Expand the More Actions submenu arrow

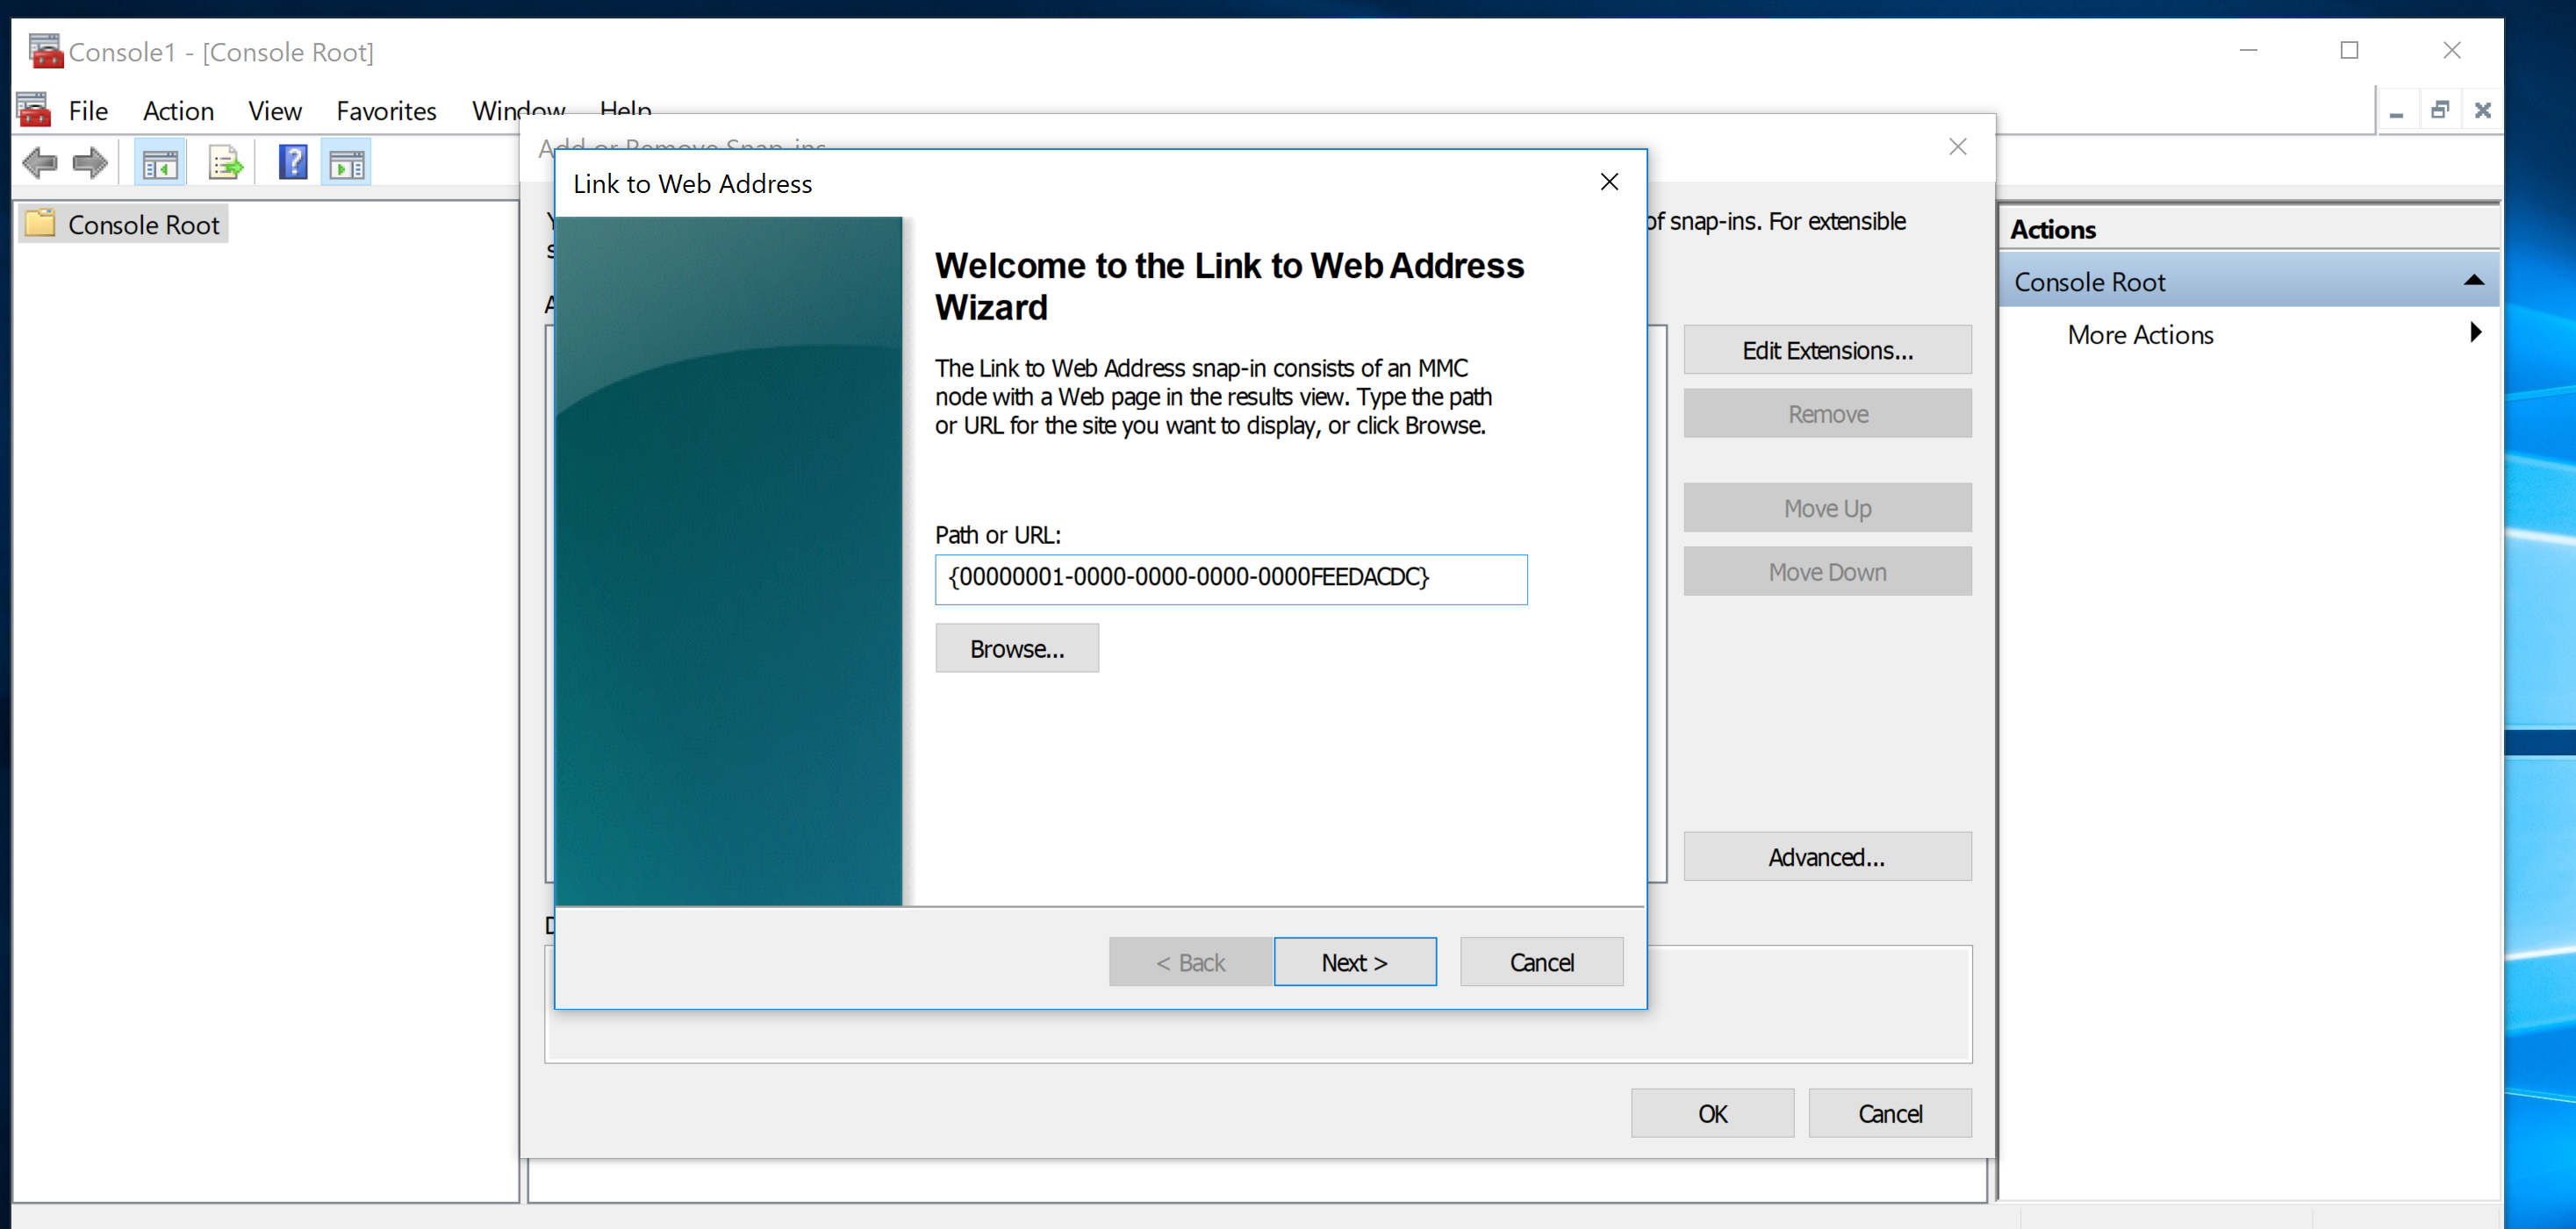coord(2475,332)
